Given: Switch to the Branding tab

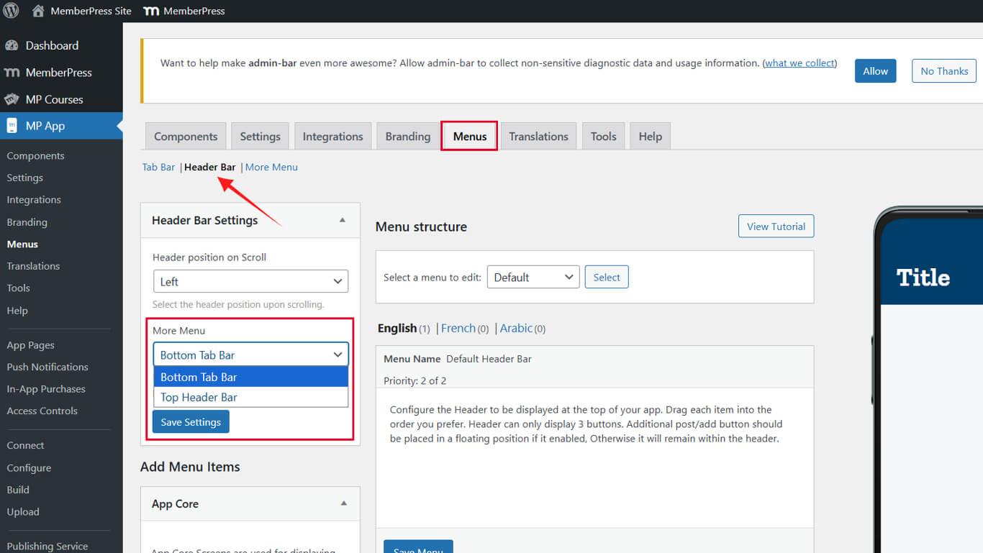Looking at the screenshot, I should (x=407, y=136).
